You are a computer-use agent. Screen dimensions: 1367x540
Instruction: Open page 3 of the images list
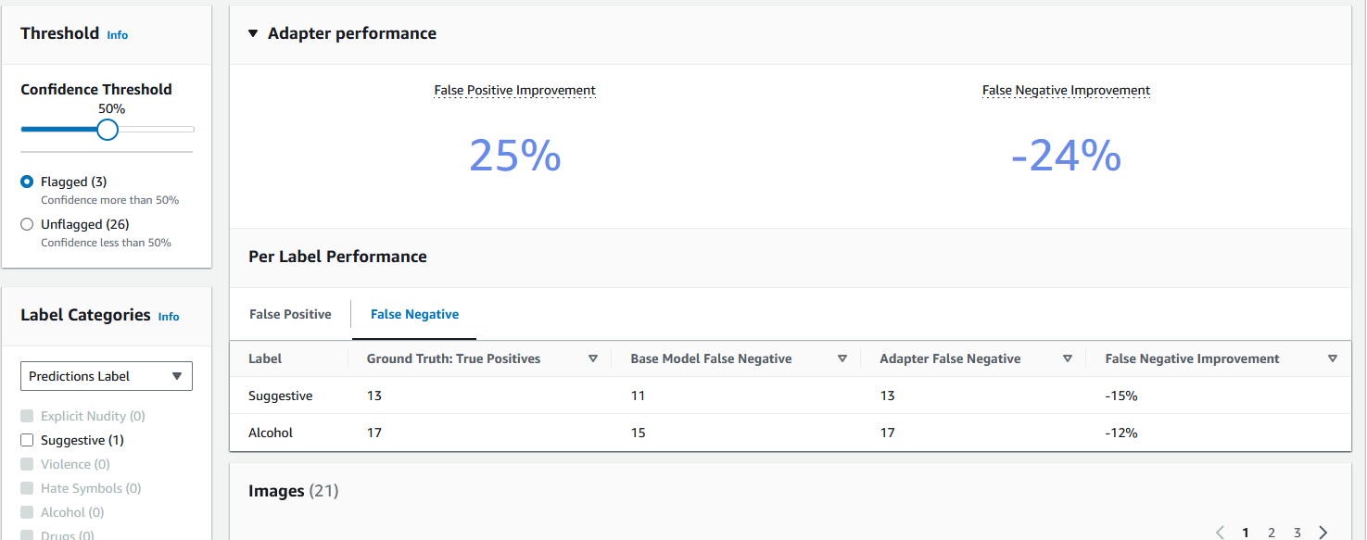click(x=1297, y=532)
